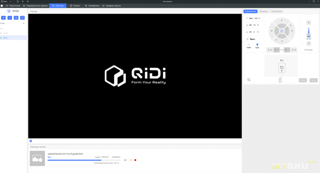Click the nozzle temperature value 244

point(251,18)
